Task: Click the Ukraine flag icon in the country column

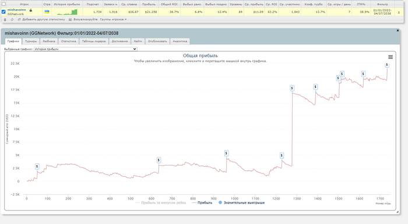Action: click(47, 12)
